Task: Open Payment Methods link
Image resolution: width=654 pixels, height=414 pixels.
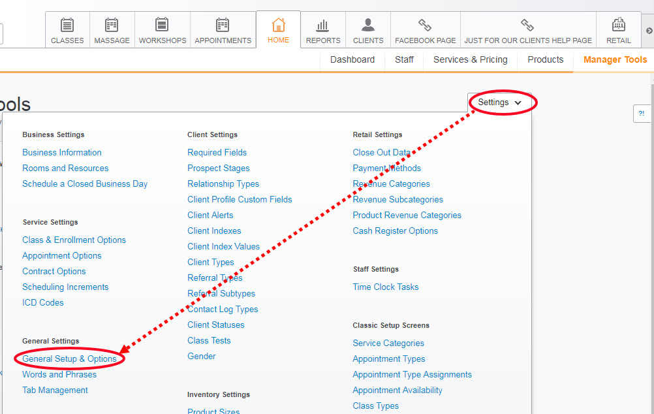Action: (386, 168)
